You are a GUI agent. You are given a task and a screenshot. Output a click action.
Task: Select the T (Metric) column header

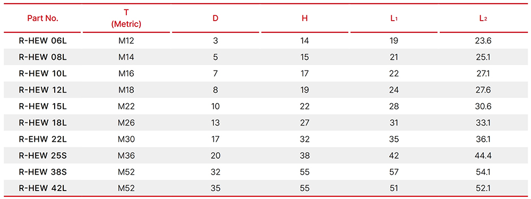pyautogui.click(x=126, y=18)
